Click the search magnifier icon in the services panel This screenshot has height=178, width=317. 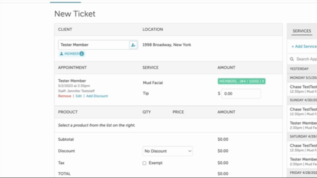(x=292, y=59)
